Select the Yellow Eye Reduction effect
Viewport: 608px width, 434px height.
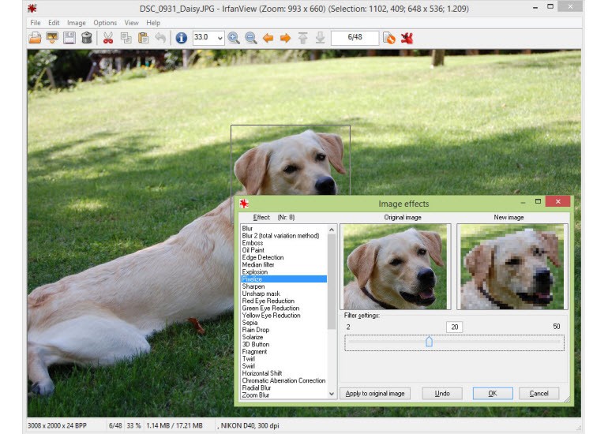272,316
